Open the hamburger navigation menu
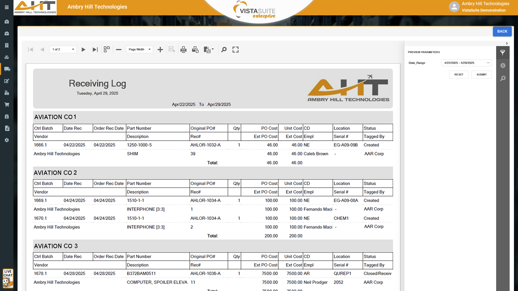 coord(7,8)
